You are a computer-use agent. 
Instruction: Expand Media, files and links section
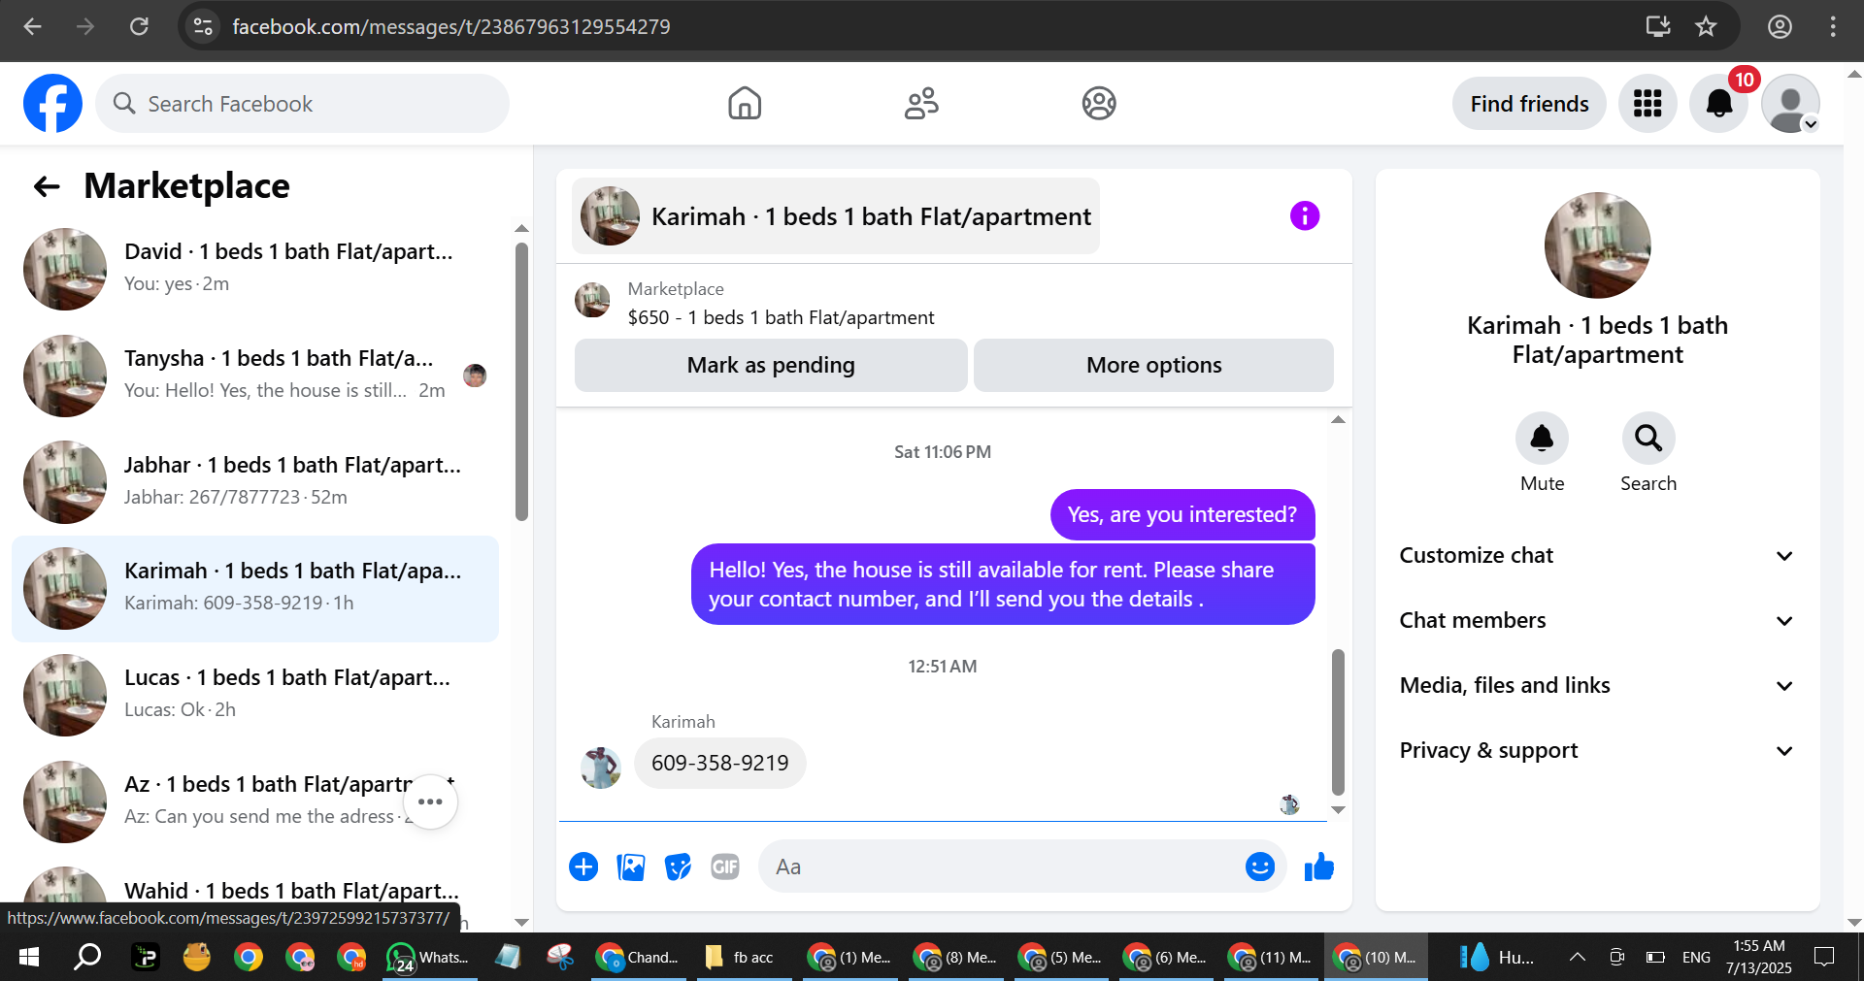[1597, 685]
